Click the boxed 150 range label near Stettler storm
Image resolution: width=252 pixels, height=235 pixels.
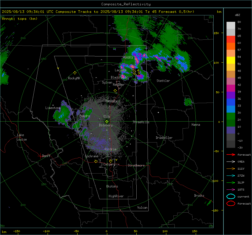pyautogui.click(x=169, y=59)
